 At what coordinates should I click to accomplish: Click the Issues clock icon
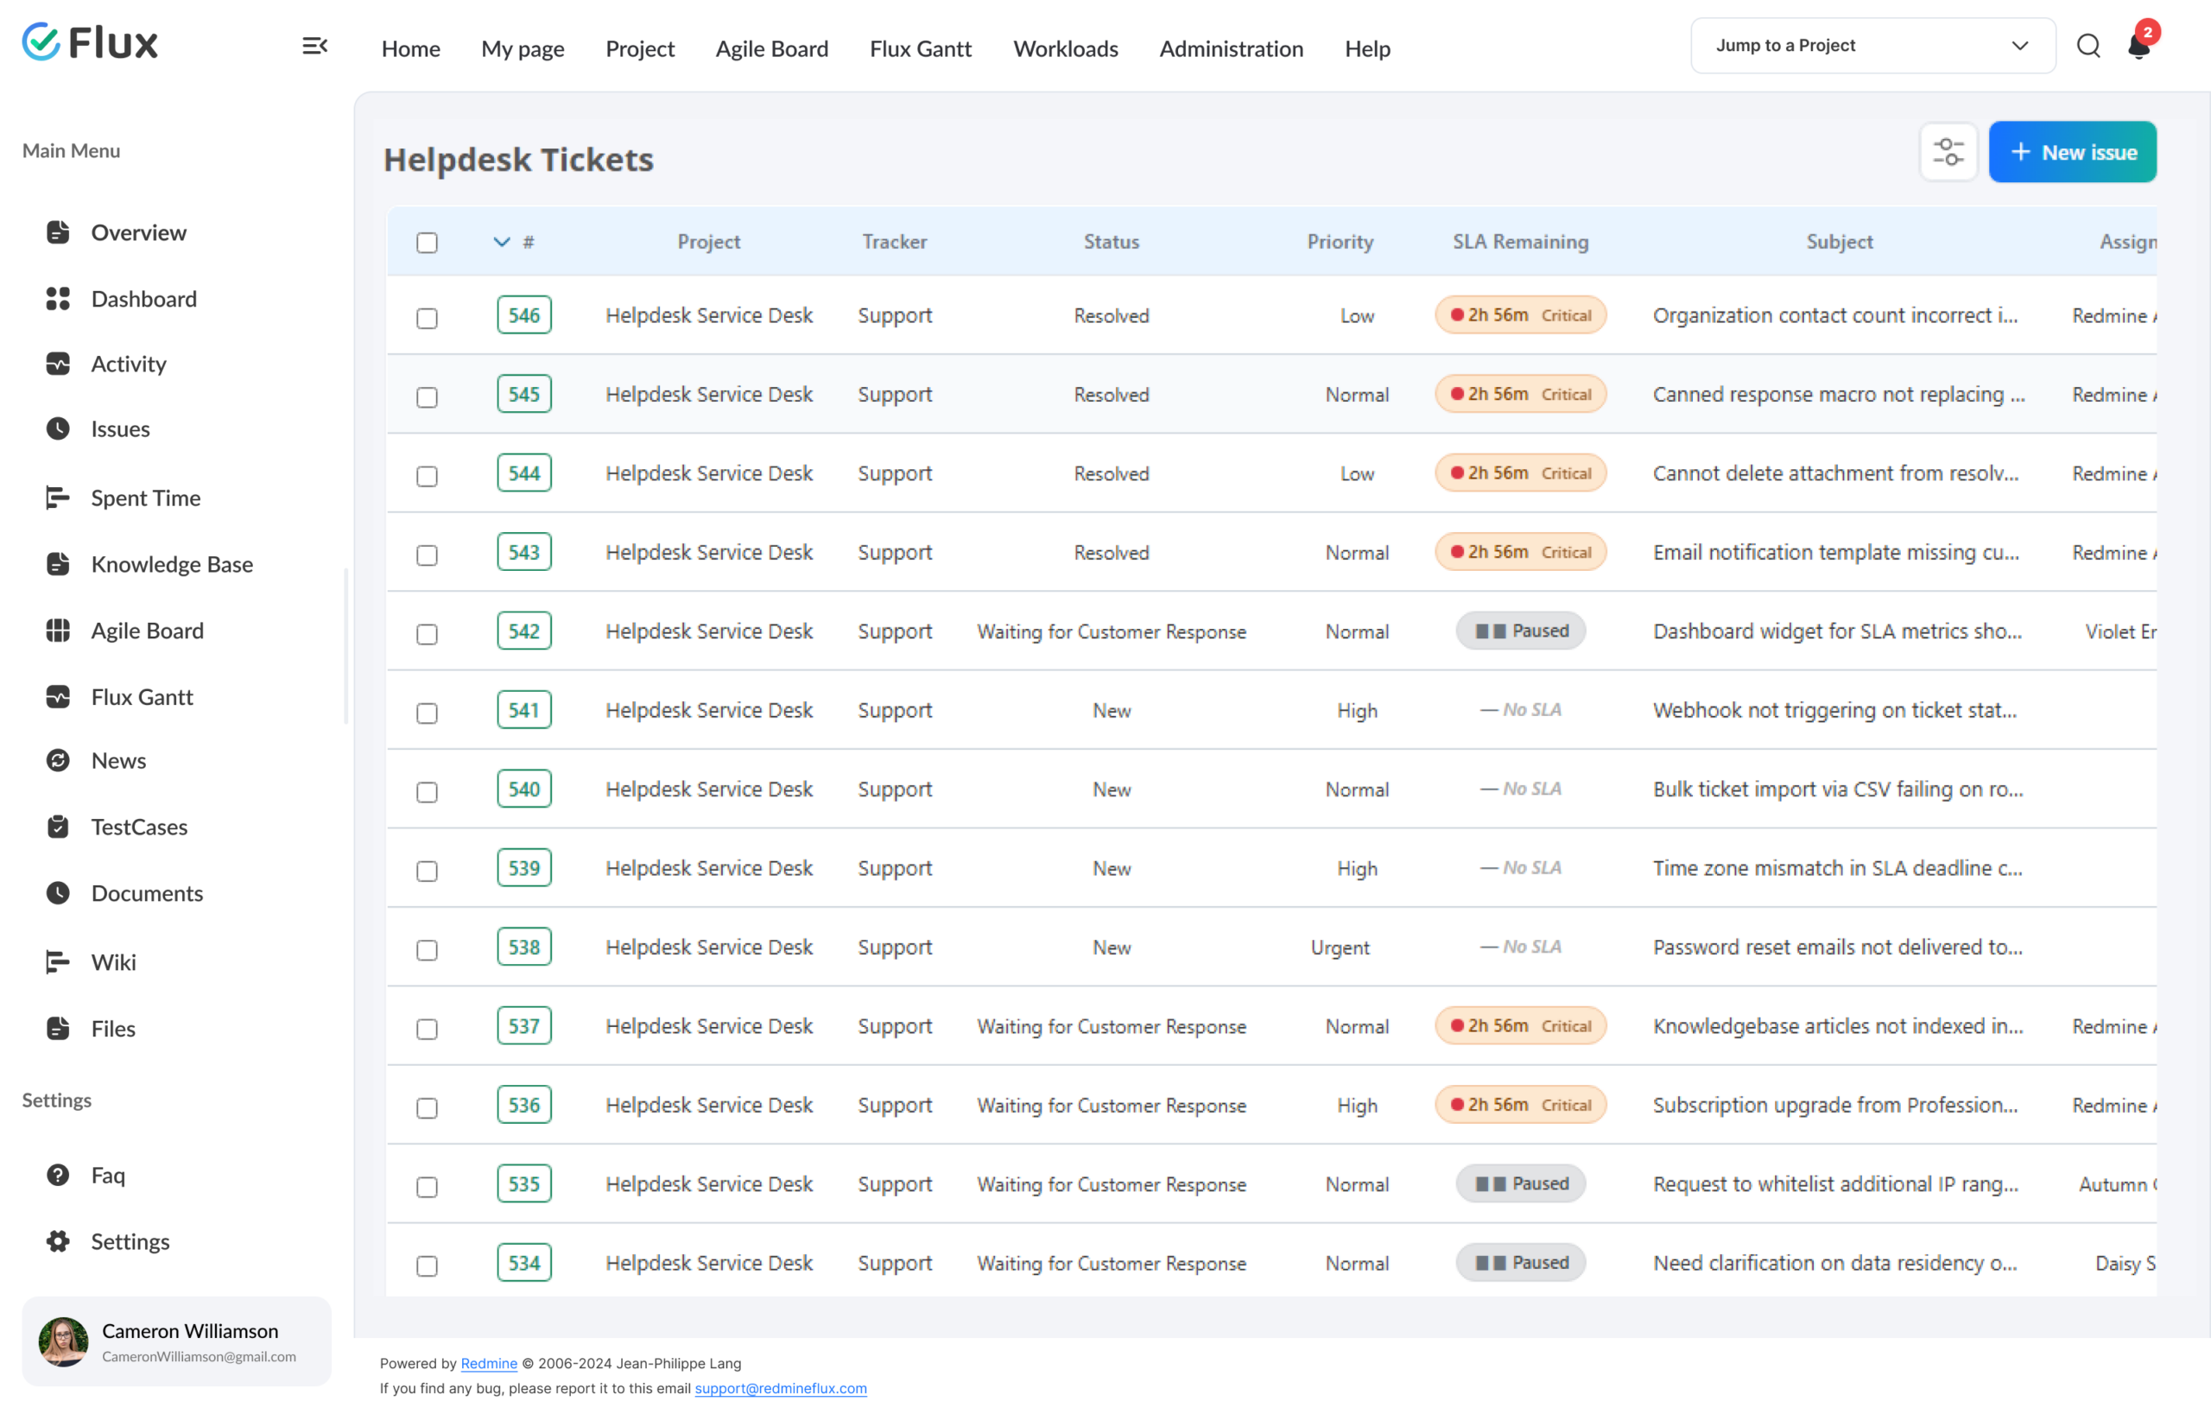(58, 428)
